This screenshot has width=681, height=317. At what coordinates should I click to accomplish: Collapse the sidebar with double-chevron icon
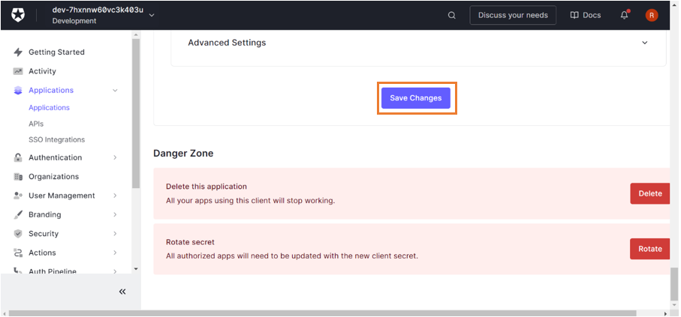pos(122,292)
